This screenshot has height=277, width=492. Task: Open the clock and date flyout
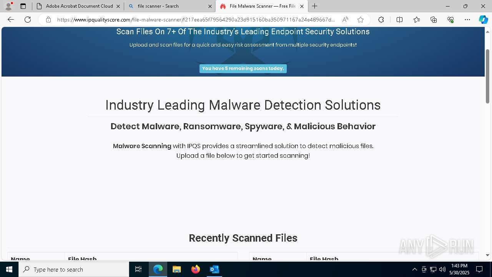click(459, 269)
